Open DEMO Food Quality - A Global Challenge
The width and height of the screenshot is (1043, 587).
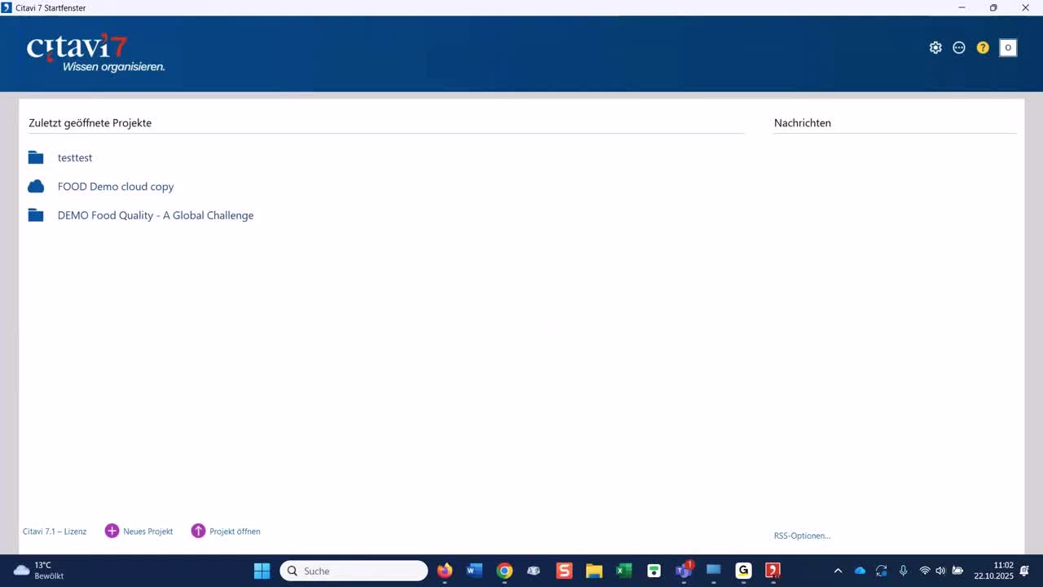pyautogui.click(x=156, y=215)
